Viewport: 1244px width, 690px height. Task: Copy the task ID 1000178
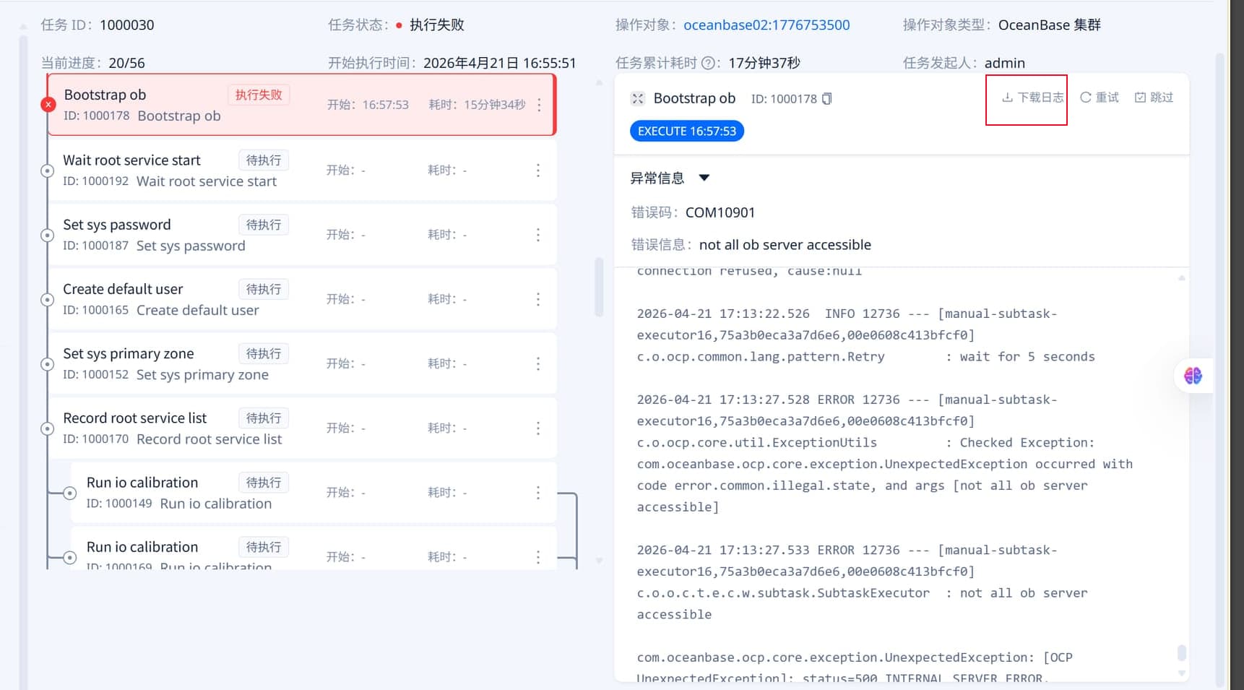827,98
